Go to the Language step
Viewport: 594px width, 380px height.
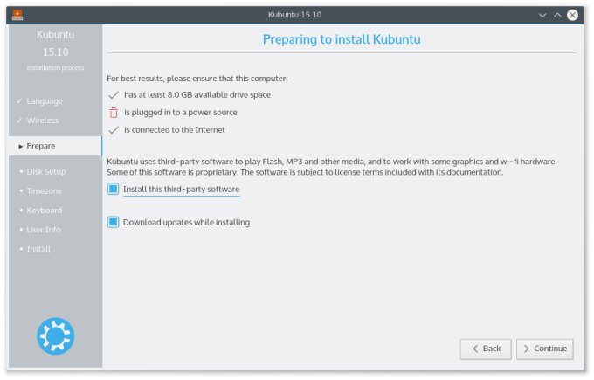click(x=45, y=101)
